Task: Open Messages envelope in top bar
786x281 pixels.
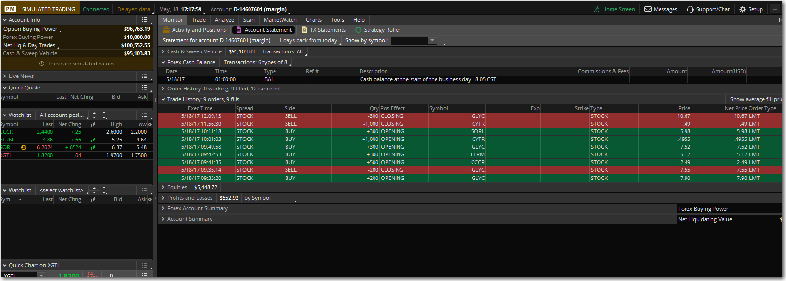Action: 661,9
